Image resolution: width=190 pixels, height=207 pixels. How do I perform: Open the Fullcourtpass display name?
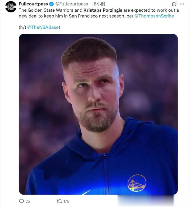coord(33,4)
